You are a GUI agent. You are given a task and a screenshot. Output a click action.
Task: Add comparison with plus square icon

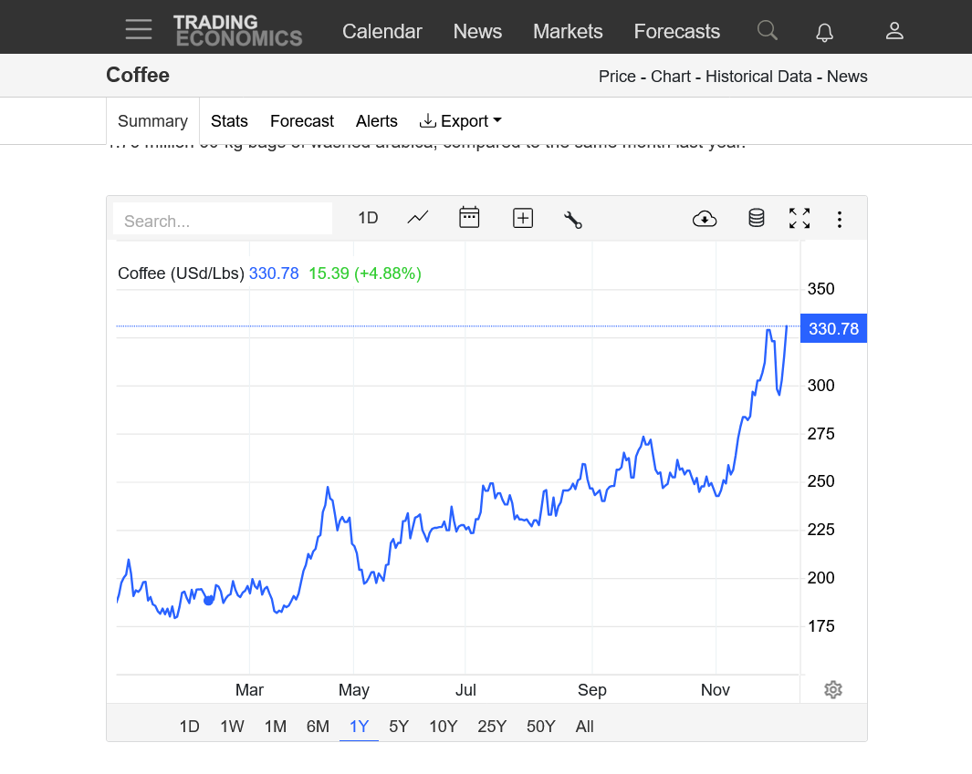pyautogui.click(x=522, y=218)
